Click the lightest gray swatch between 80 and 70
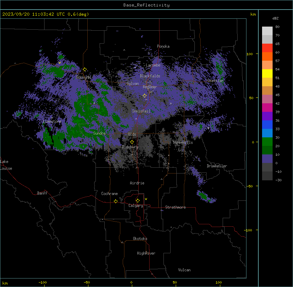Image resolution: width=293 pixels, height=287 pixels. pyautogui.click(x=267, y=31)
